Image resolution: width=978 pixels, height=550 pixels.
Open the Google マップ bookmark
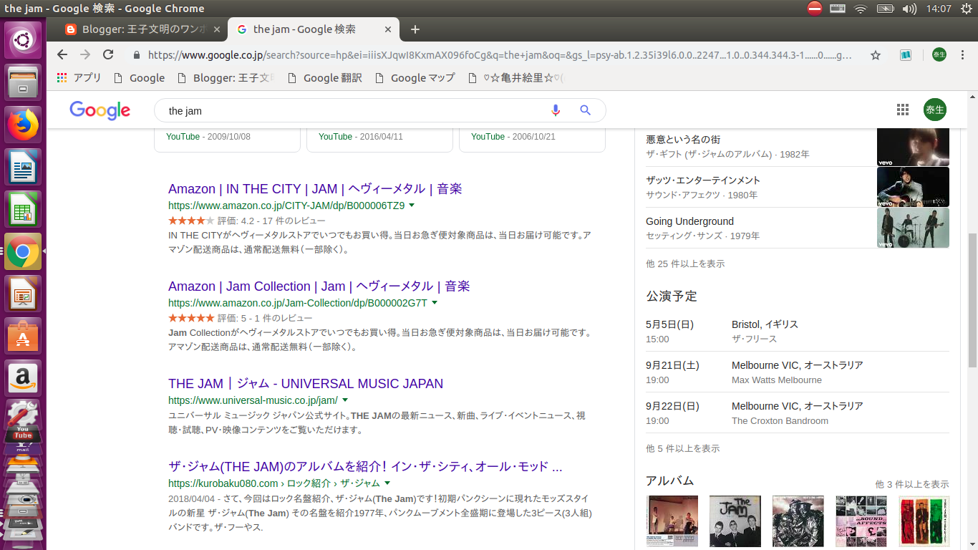[x=415, y=78]
